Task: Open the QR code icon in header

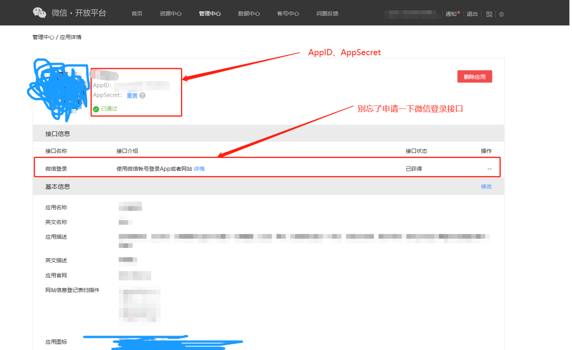Action: pyautogui.click(x=489, y=14)
